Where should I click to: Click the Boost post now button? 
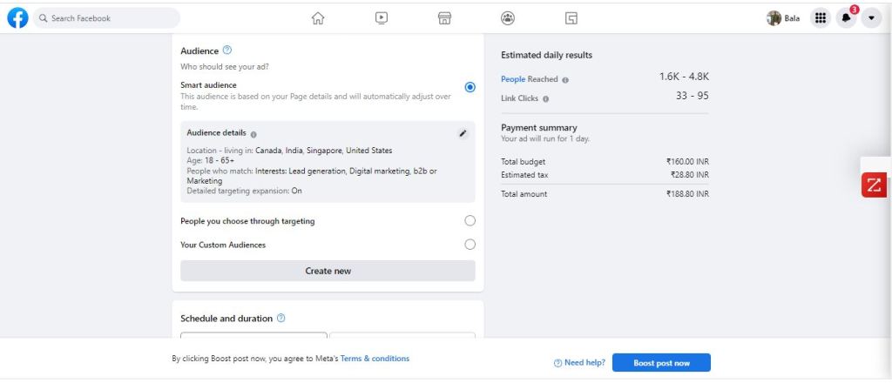point(661,362)
